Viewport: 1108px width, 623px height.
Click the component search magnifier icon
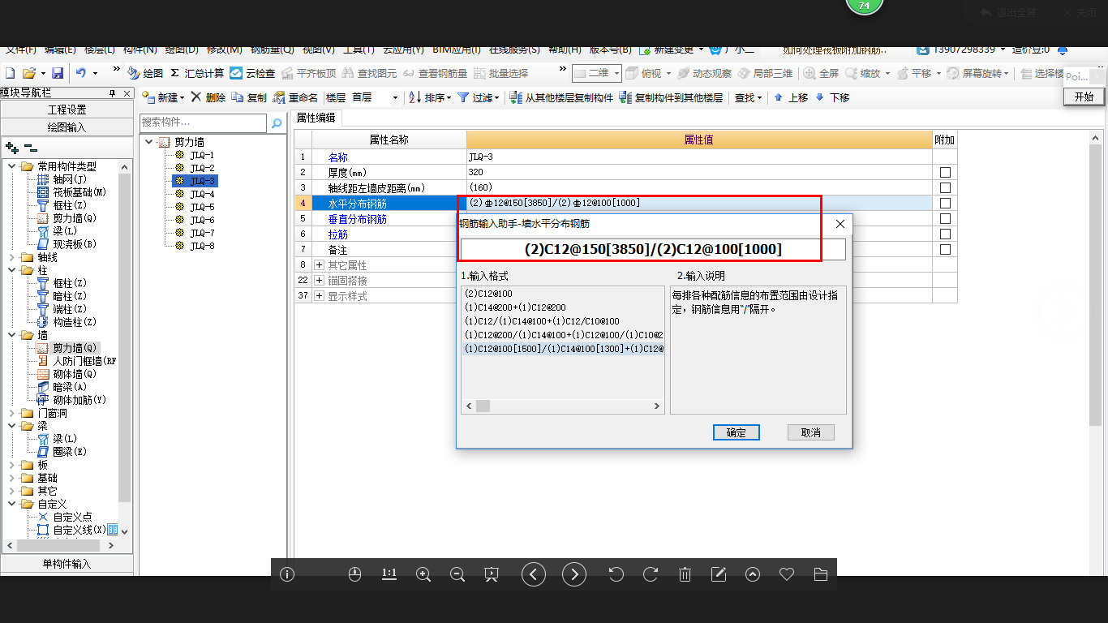click(x=277, y=122)
